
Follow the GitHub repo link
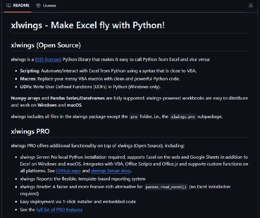pyautogui.click(x=68, y=171)
